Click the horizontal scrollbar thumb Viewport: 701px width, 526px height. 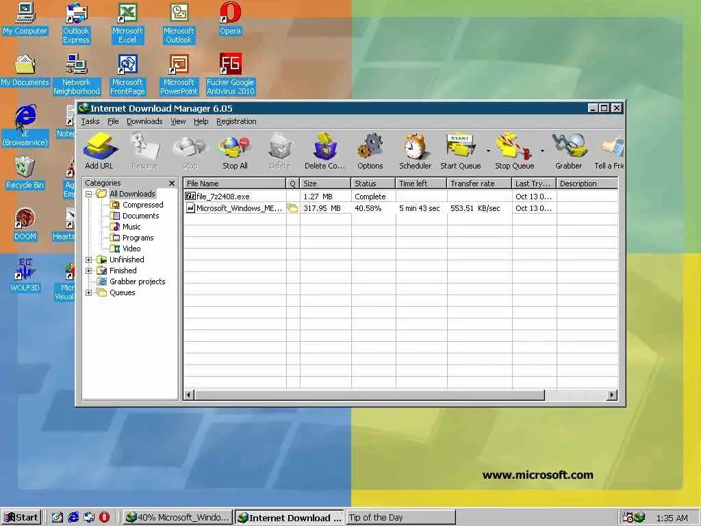pyautogui.click(x=369, y=394)
